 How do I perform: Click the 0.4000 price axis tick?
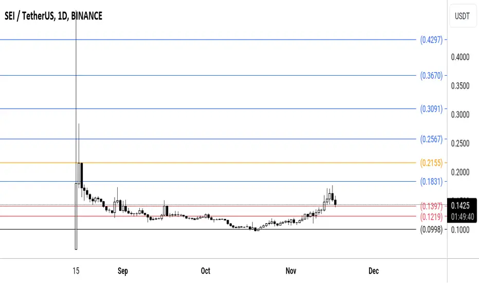[460, 57]
